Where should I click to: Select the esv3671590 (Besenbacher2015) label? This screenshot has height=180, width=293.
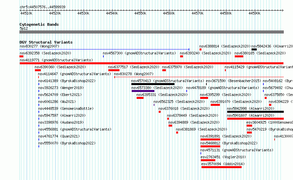(233, 81)
